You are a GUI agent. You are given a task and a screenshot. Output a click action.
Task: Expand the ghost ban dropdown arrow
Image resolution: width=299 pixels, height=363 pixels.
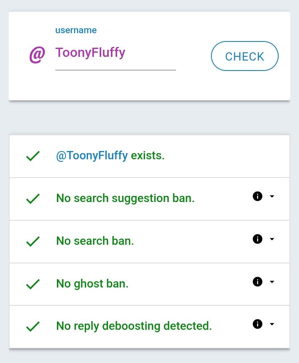click(272, 282)
